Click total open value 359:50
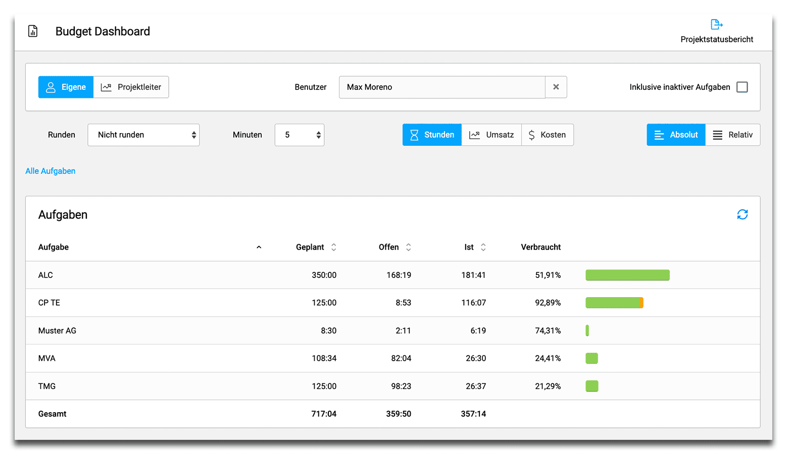 tap(399, 414)
